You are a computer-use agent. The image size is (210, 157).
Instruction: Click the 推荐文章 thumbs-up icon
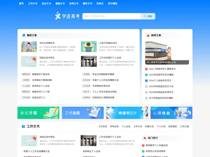(x=148, y=35)
